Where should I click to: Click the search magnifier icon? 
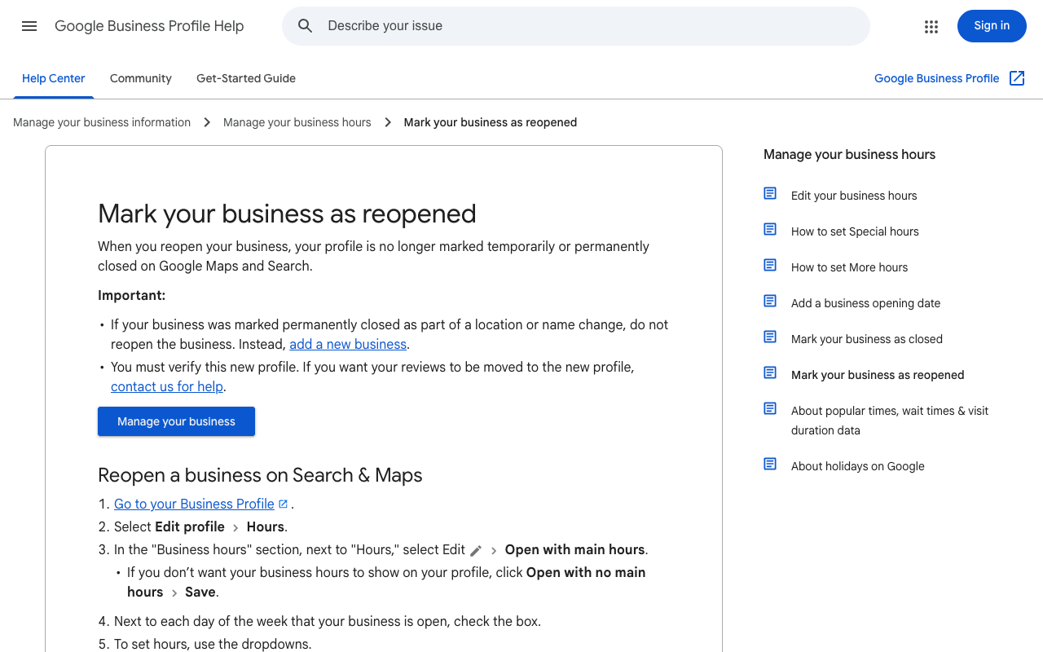coord(306,26)
